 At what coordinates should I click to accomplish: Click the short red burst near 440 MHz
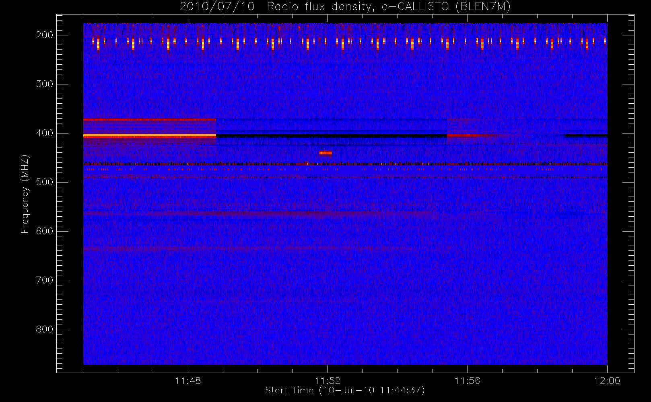point(325,153)
